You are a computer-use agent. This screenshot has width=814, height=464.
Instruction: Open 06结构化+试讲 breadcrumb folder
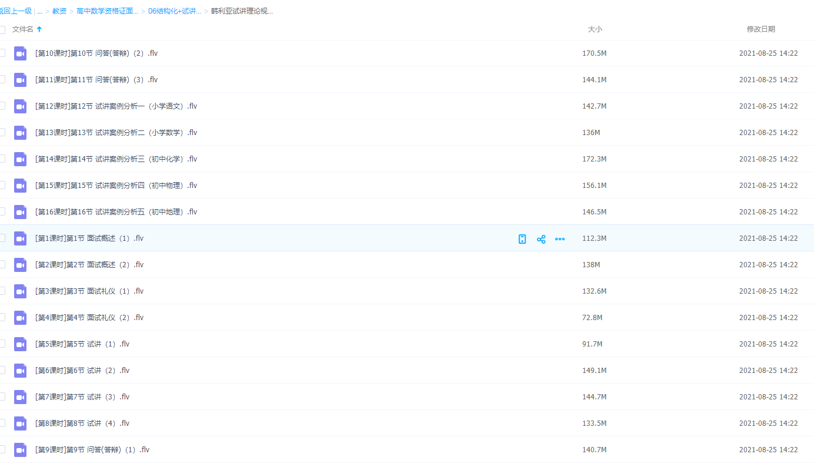(174, 11)
